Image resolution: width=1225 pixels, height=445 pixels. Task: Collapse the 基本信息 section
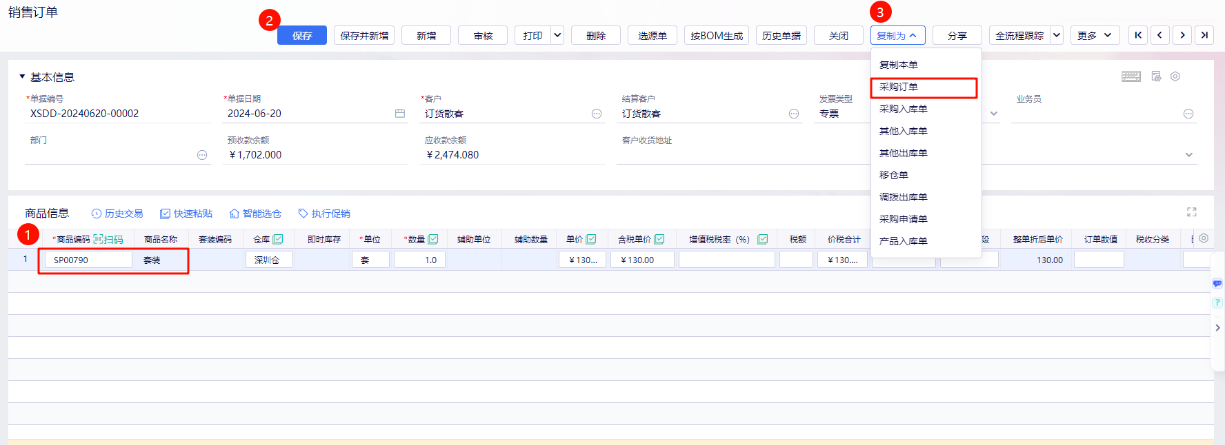22,76
